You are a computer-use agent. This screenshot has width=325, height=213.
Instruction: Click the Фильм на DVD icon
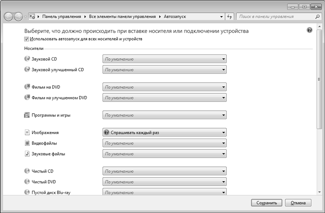27,87
